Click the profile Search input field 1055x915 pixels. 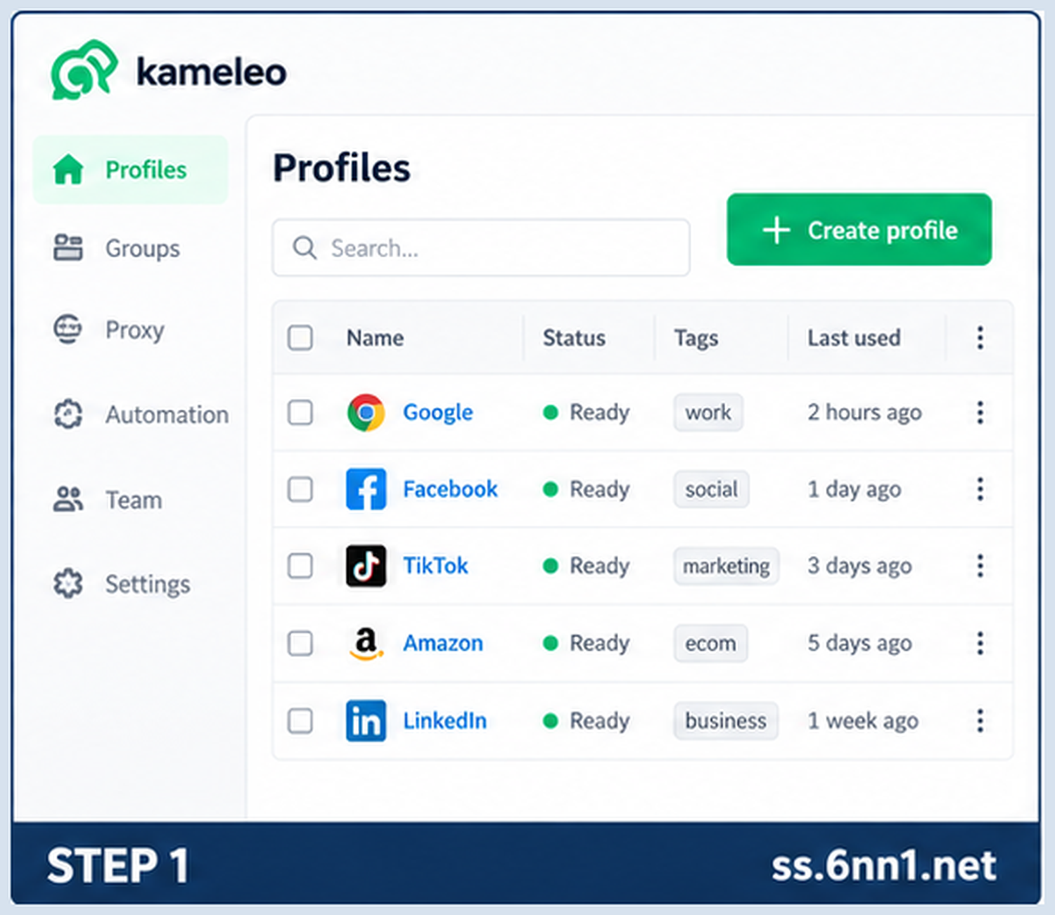[x=481, y=247]
